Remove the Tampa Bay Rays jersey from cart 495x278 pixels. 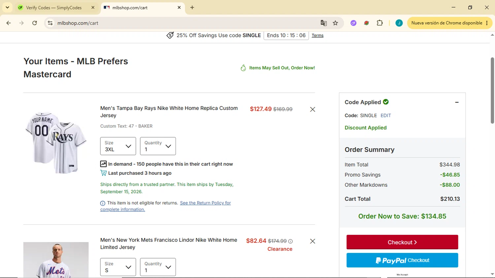(313, 109)
